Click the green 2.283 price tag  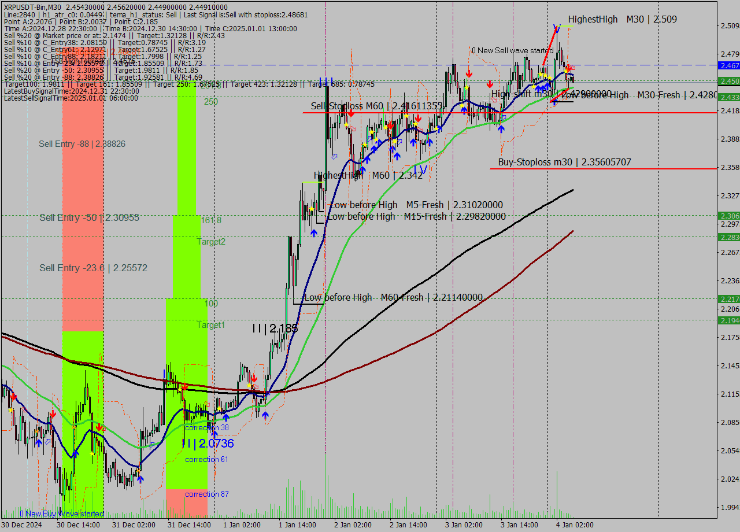click(x=728, y=237)
